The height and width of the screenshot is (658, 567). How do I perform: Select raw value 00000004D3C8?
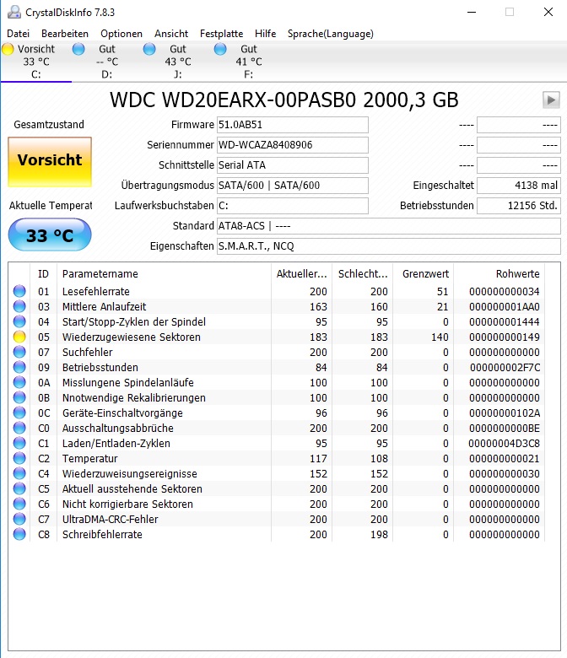[504, 444]
